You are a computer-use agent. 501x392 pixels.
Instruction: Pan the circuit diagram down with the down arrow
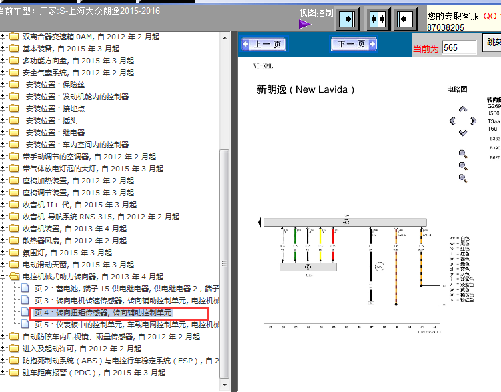[462, 133]
